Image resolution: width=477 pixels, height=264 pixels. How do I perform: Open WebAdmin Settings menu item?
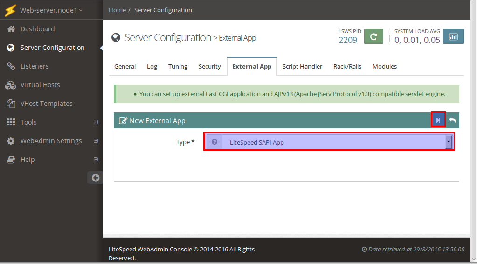pyautogui.click(x=51, y=141)
